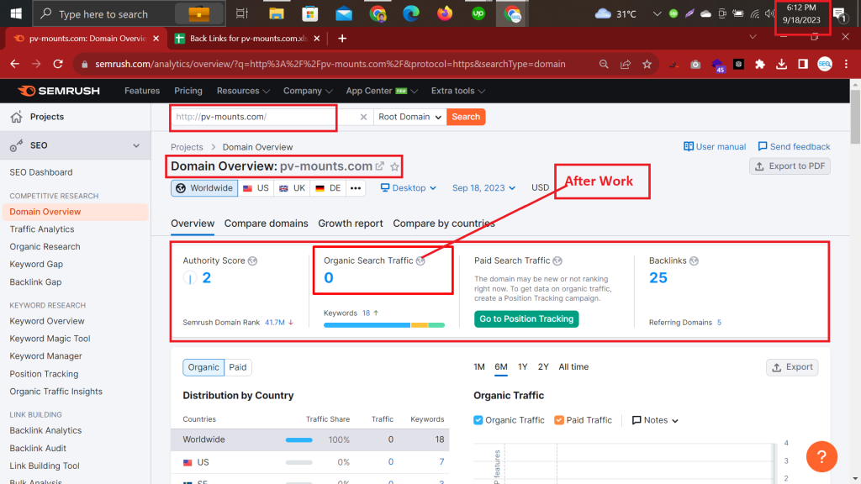Click the Organic Search Traffic info icon

click(420, 260)
